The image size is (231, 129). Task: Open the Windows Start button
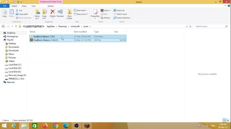pos(4,126)
